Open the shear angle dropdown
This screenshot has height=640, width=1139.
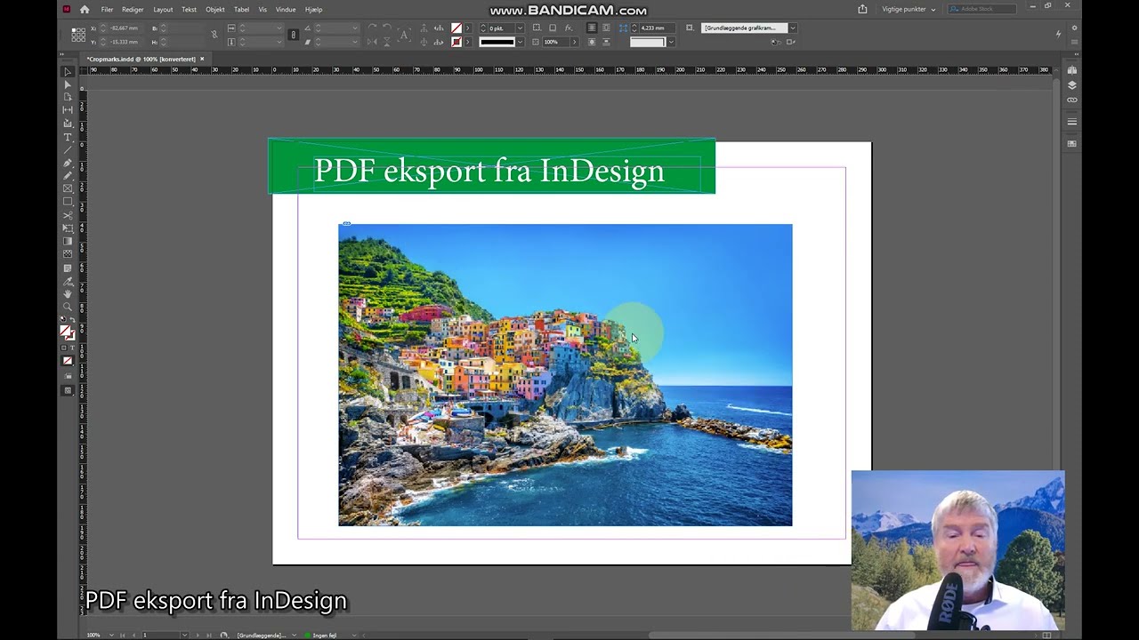(354, 42)
